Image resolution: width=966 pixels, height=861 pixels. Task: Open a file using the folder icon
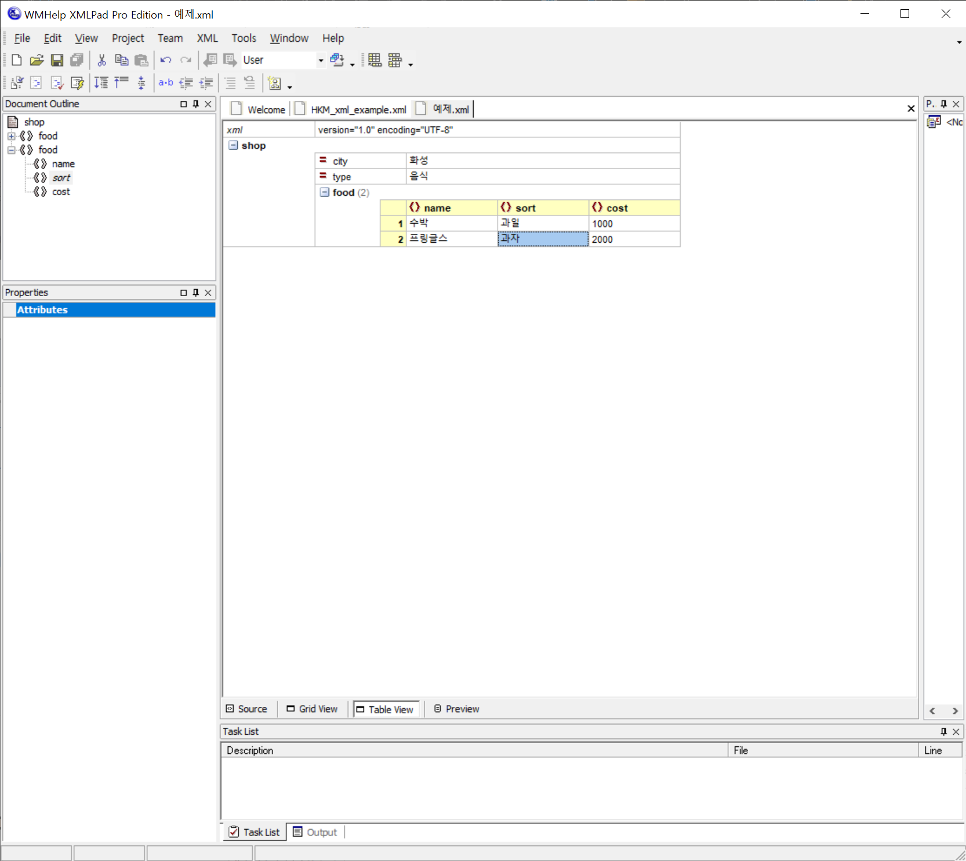point(37,60)
